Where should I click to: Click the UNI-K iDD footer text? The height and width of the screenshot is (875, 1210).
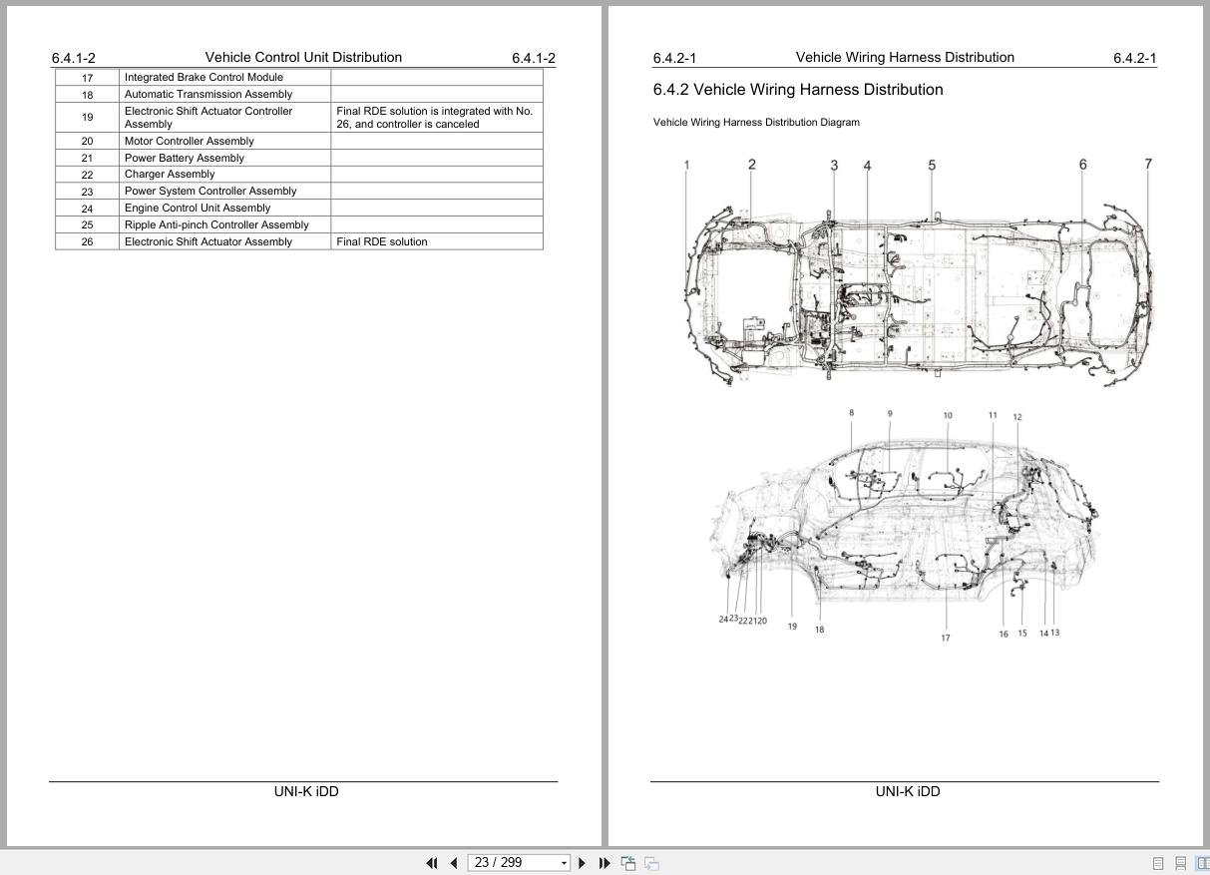click(304, 791)
